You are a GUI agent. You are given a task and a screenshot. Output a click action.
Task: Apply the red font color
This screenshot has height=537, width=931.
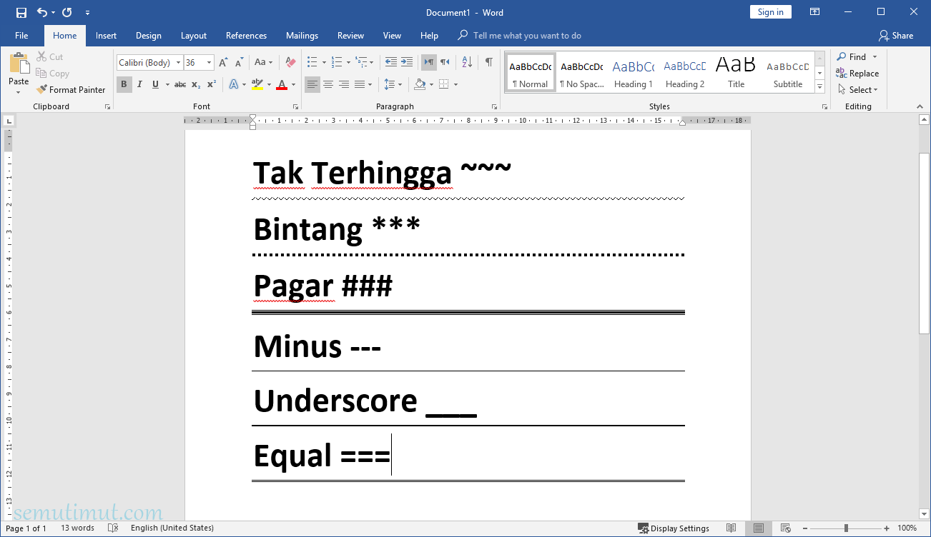[x=282, y=84]
